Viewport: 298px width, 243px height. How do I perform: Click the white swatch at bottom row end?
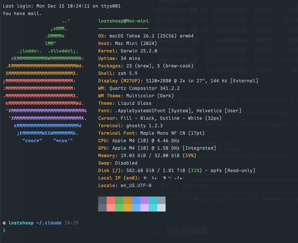pos(161,208)
